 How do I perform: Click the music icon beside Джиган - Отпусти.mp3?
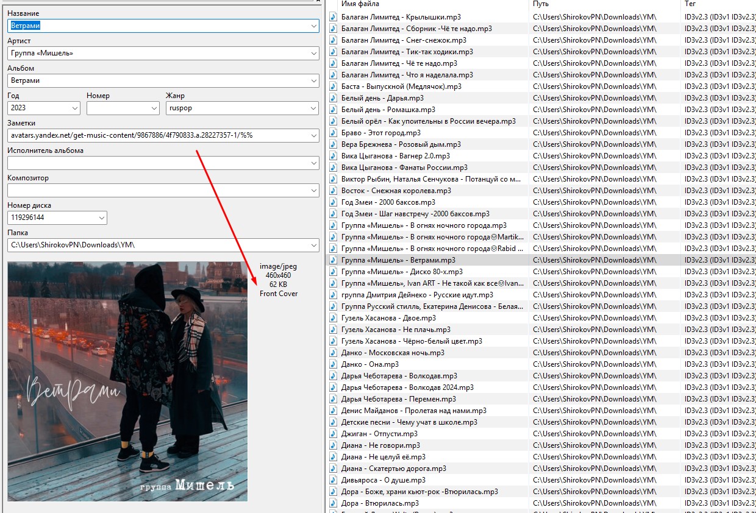coord(333,434)
